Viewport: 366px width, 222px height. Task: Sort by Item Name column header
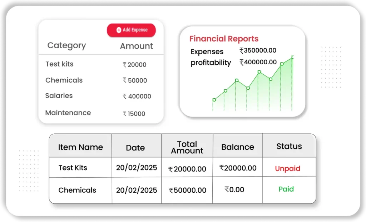point(80,147)
